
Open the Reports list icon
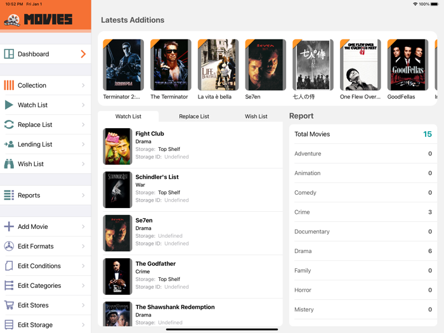(9, 195)
